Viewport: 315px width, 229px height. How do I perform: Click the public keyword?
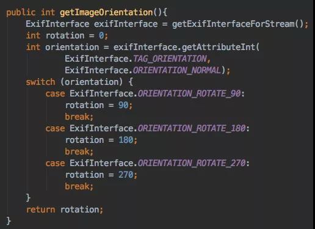point(21,13)
